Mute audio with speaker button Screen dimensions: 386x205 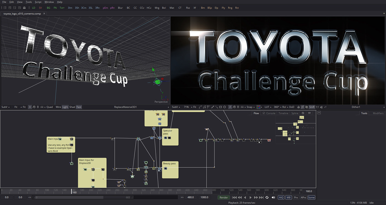(274, 198)
